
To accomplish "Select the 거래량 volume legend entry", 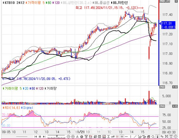I will tap(51, 89).
